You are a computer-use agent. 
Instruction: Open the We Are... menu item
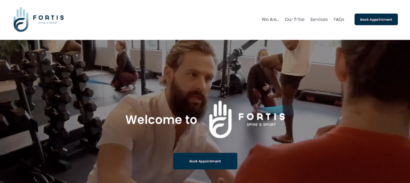270,20
